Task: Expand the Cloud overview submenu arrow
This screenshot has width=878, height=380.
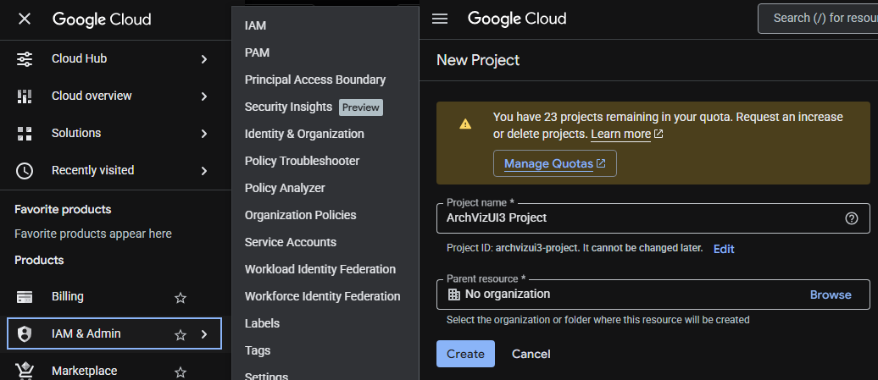Action: [204, 96]
